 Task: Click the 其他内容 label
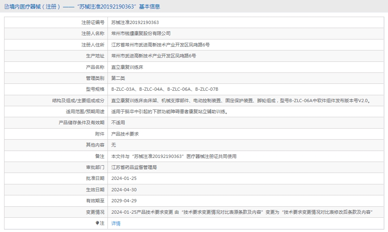point(95,145)
